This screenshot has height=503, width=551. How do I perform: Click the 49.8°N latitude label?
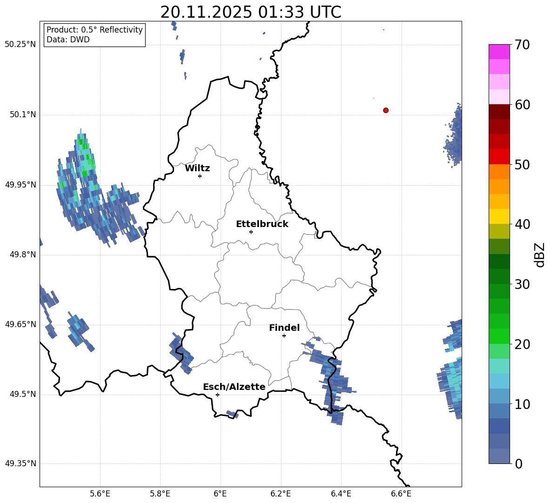point(23,255)
